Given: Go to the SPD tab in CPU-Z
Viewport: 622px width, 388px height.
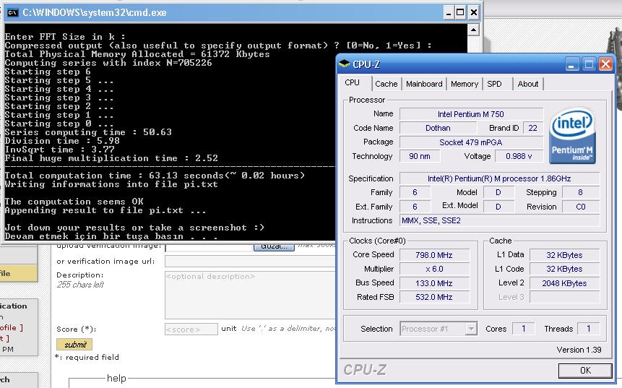Looking at the screenshot, I should tap(495, 84).
